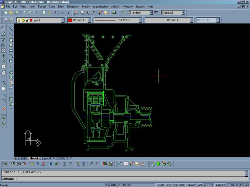Toggle POLAR tracking in status bar

click(x=244, y=185)
